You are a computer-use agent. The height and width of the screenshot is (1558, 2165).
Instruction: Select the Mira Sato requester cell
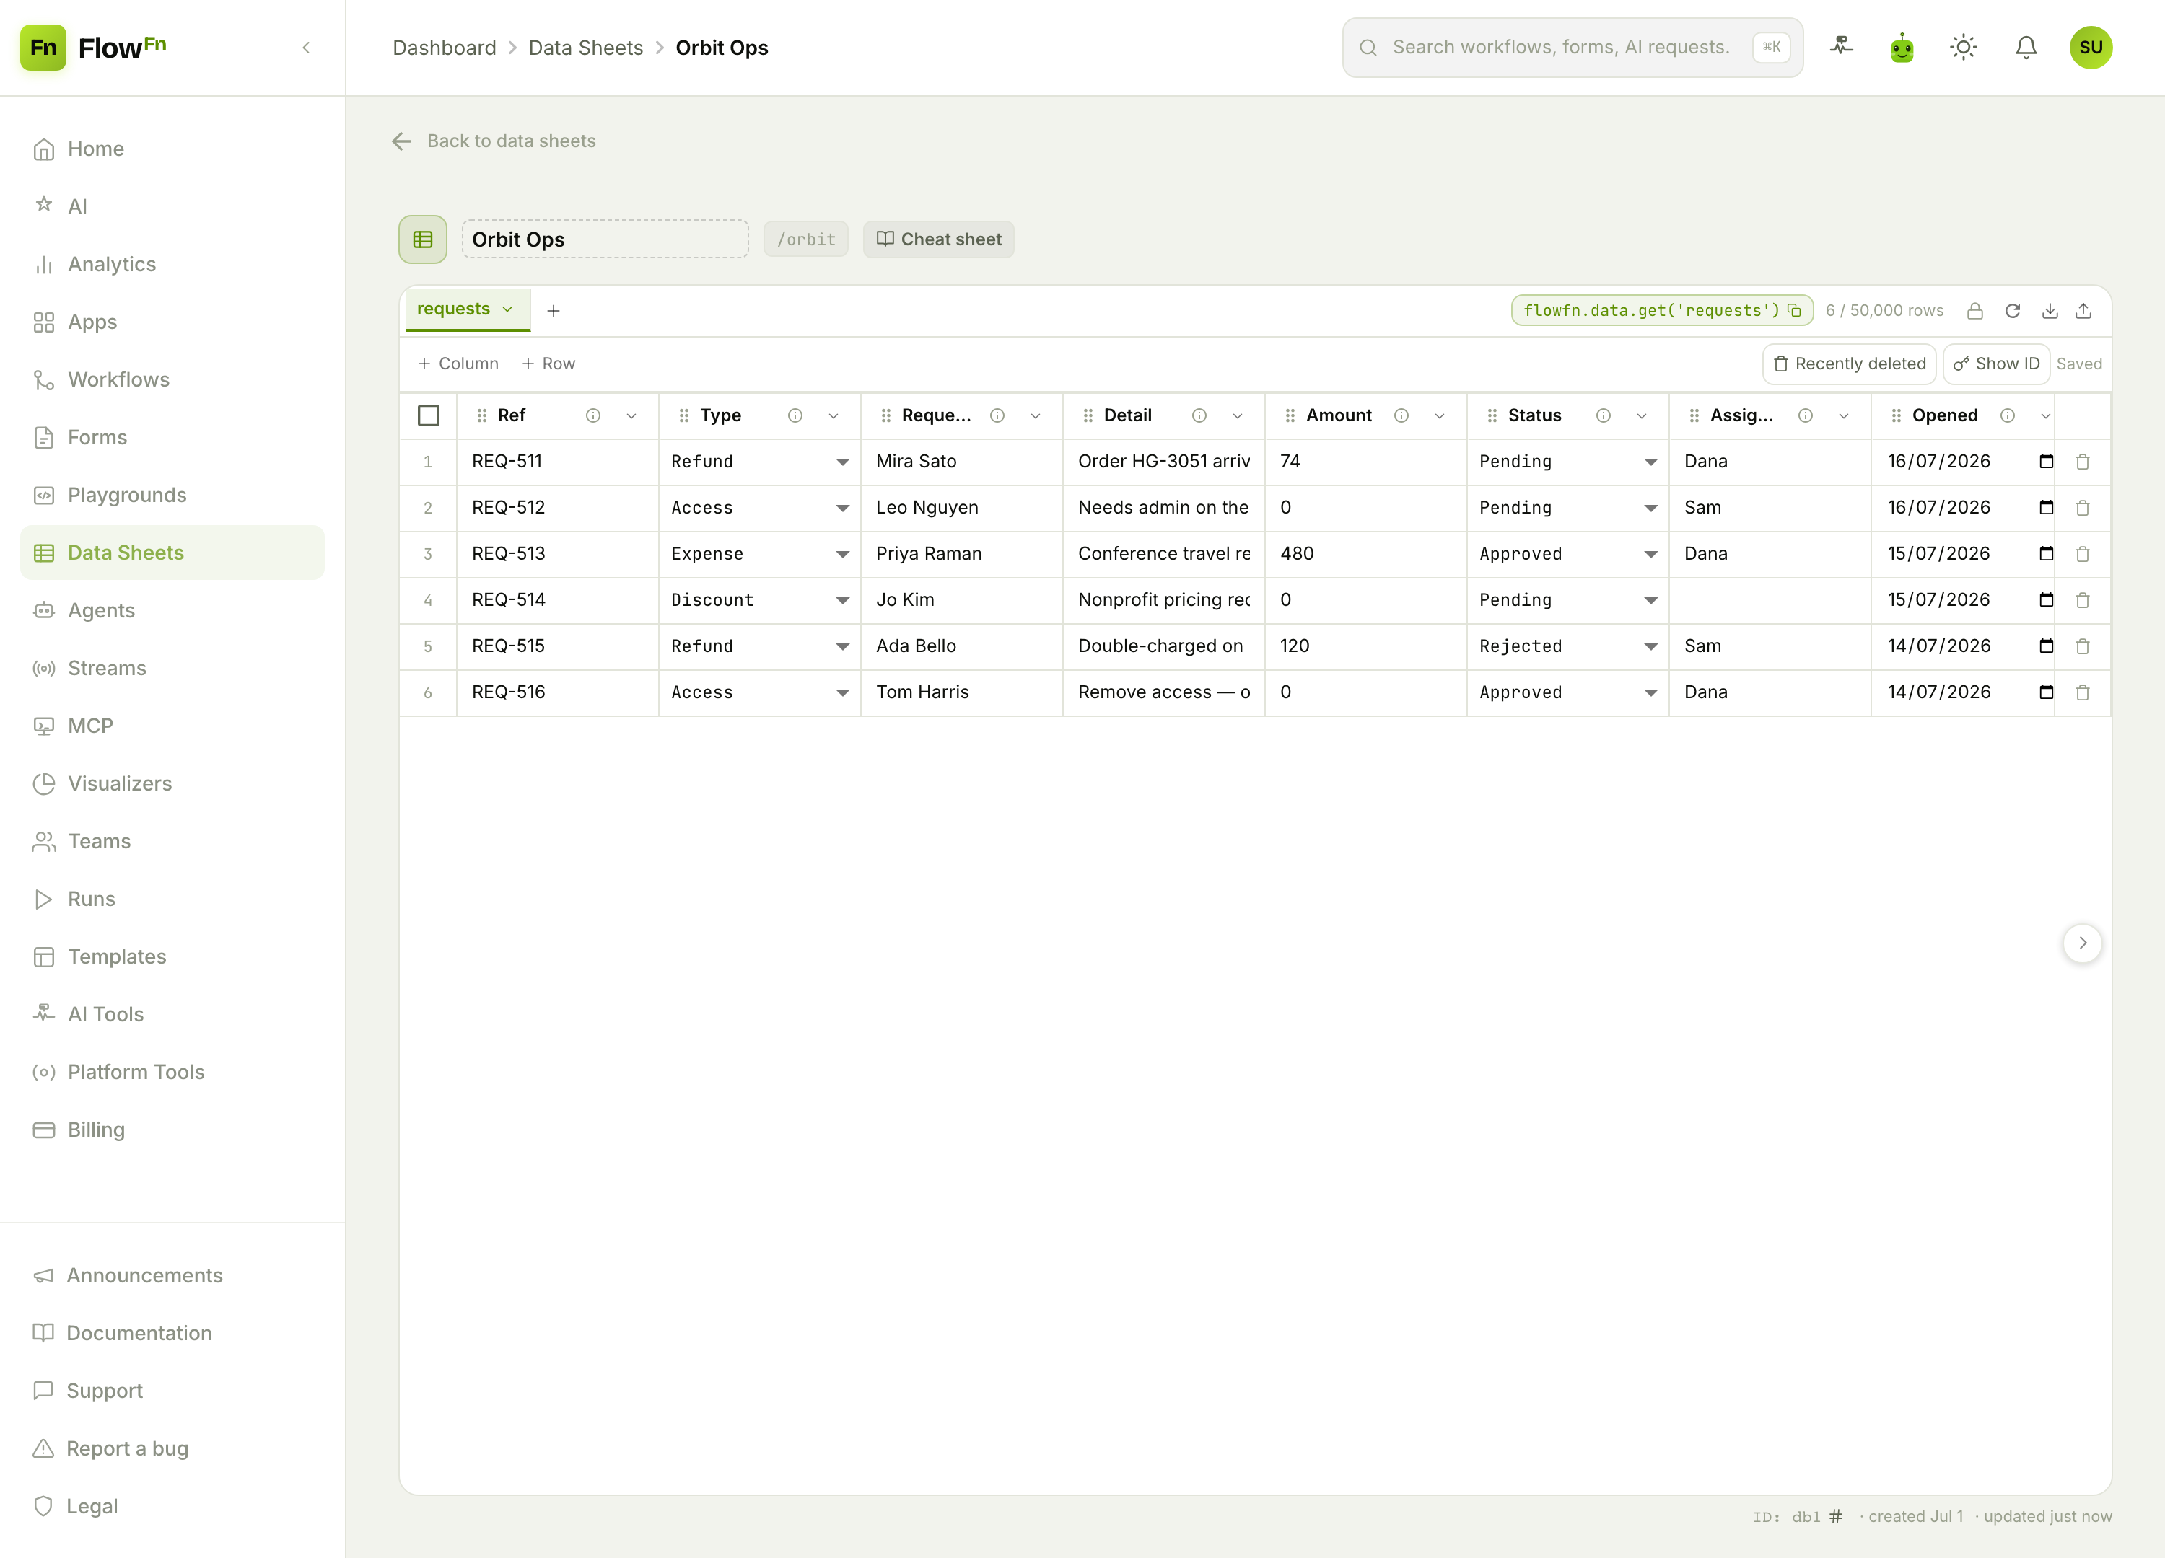coord(961,462)
